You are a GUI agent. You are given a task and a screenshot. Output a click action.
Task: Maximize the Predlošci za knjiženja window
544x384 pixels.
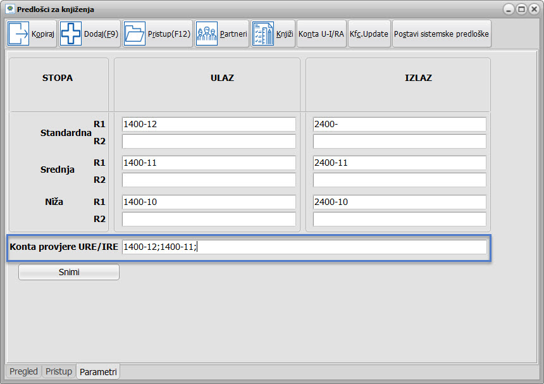click(x=521, y=9)
